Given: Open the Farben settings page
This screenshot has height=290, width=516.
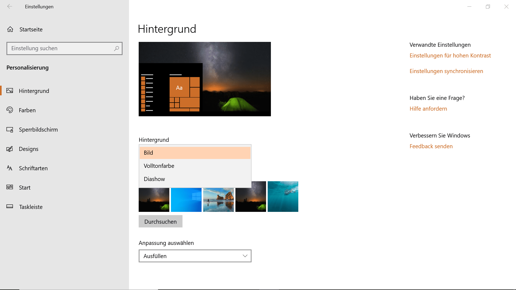Looking at the screenshot, I should (x=64, y=110).
